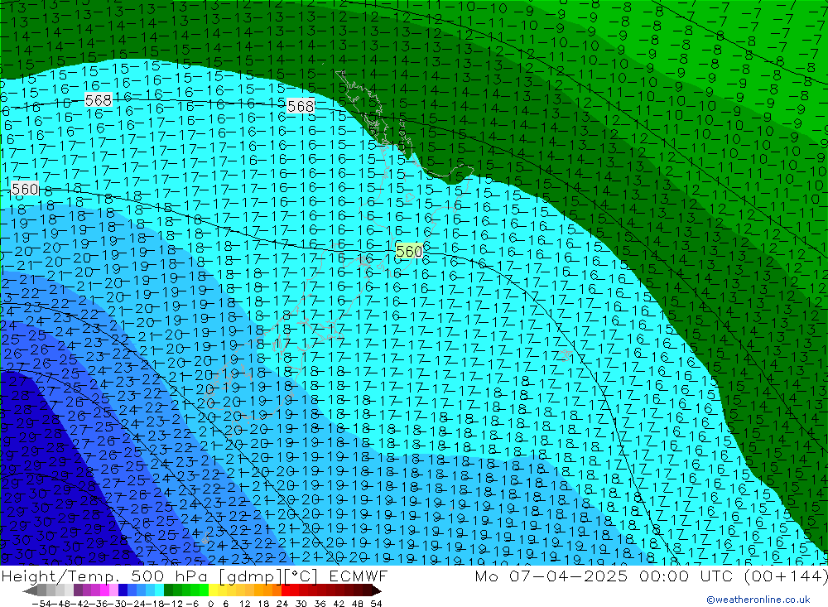This screenshot has width=828, height=607.
Task: Open the weatheronline.co.uk copyright link
Action: pos(758,600)
